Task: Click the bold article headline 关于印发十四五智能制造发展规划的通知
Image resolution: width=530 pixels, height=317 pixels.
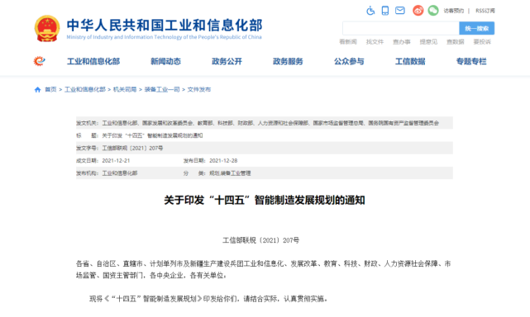Action: click(x=265, y=201)
